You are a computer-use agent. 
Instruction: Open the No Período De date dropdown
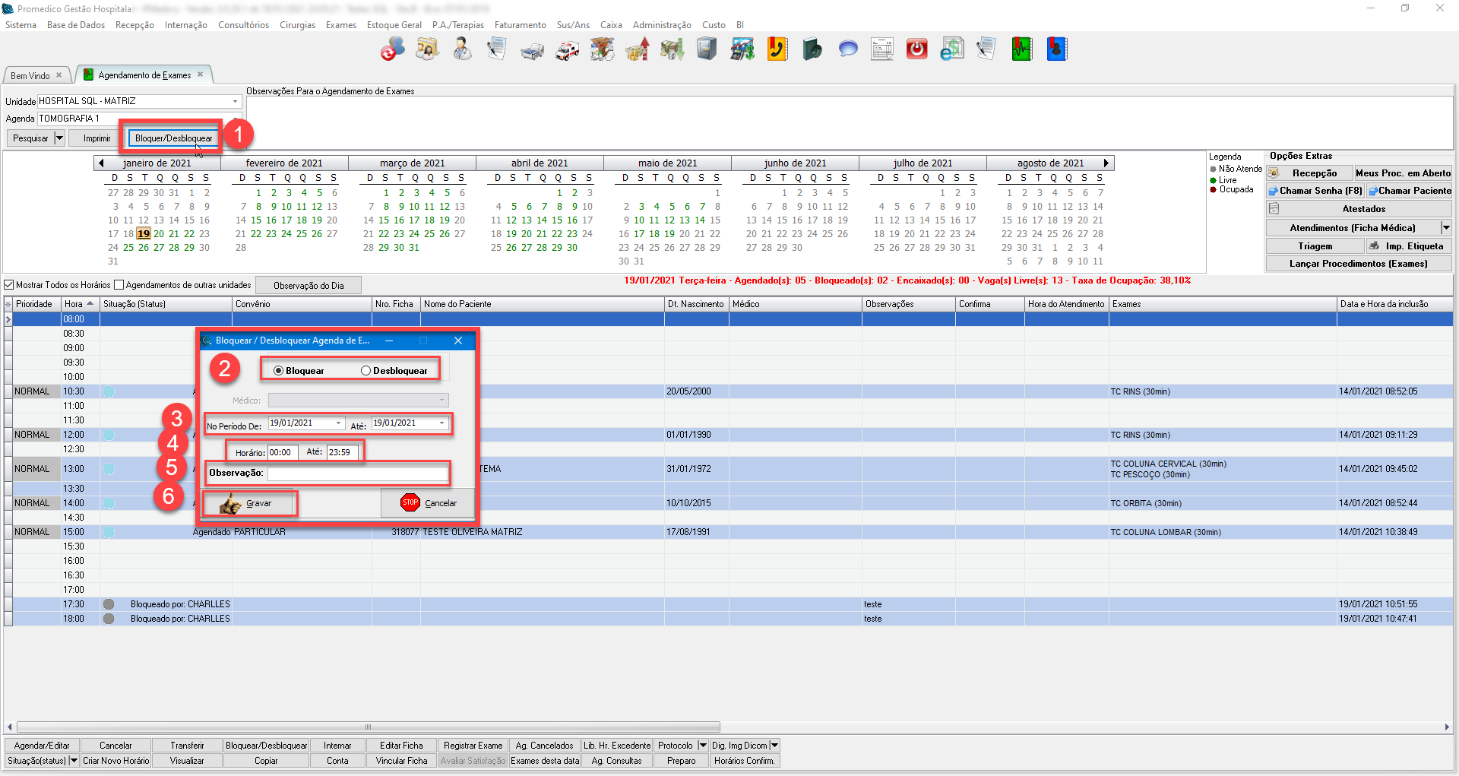pyautogui.click(x=338, y=423)
